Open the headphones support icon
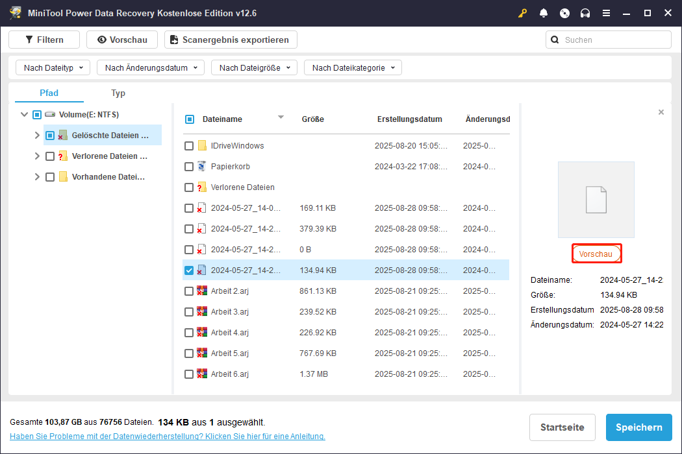 [585, 13]
